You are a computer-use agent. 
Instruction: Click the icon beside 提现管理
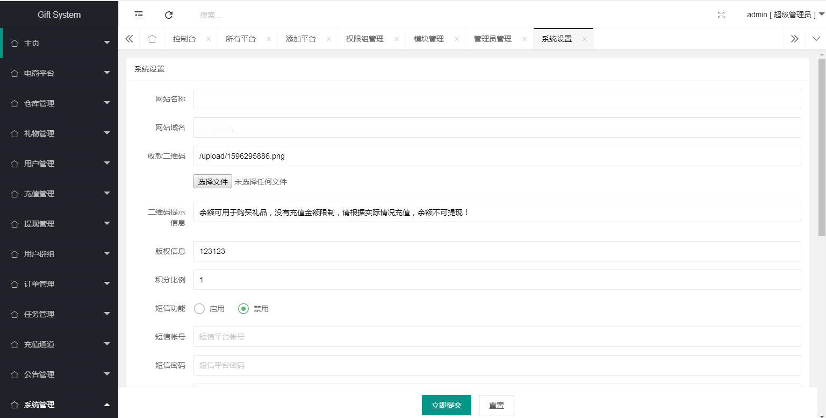pyautogui.click(x=15, y=224)
